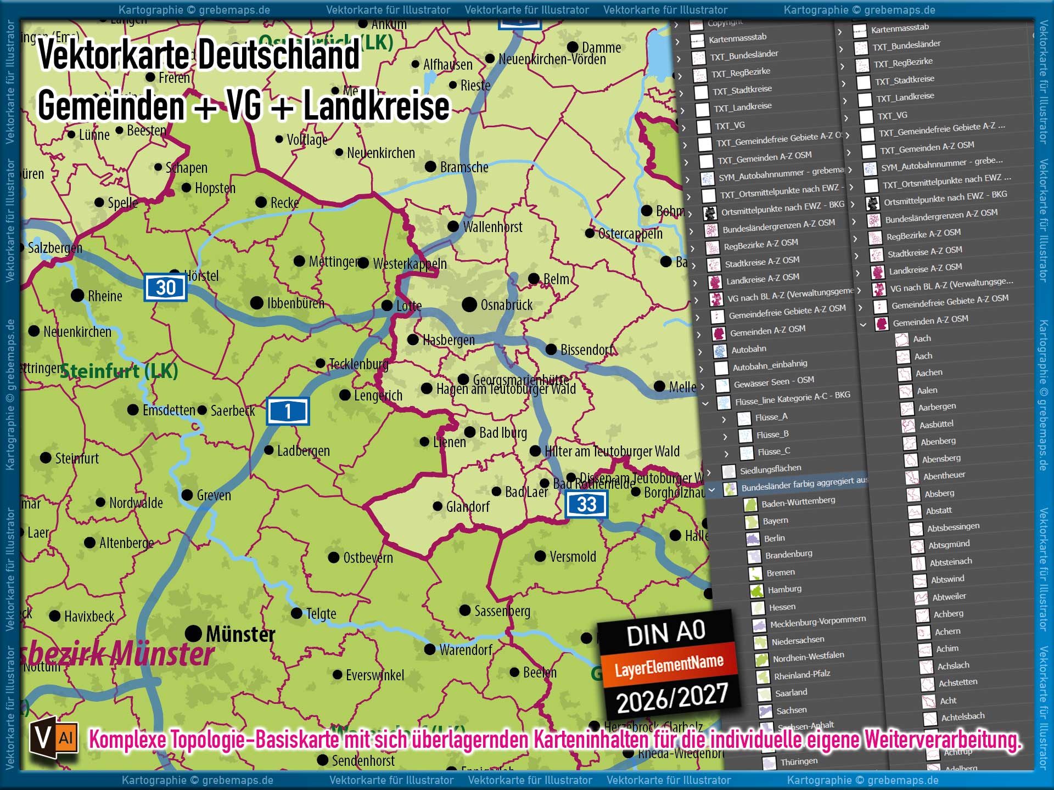Expand the Gewässer Seen - OSM layer
Screen dimensions: 1054x790
[703, 386]
